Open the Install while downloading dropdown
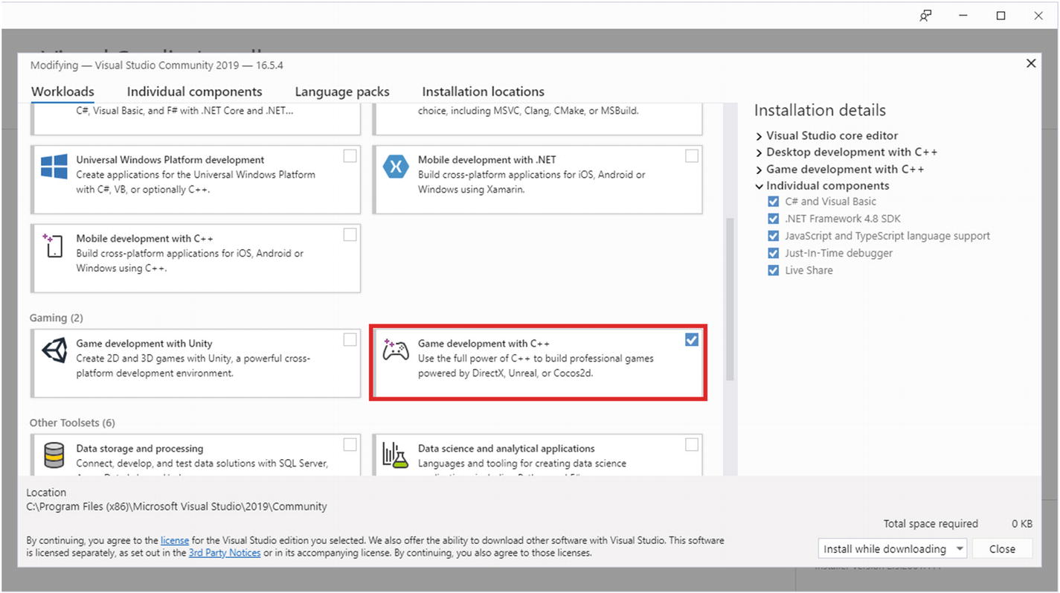Image resolution: width=1060 pixels, height=593 pixels. pos(892,549)
